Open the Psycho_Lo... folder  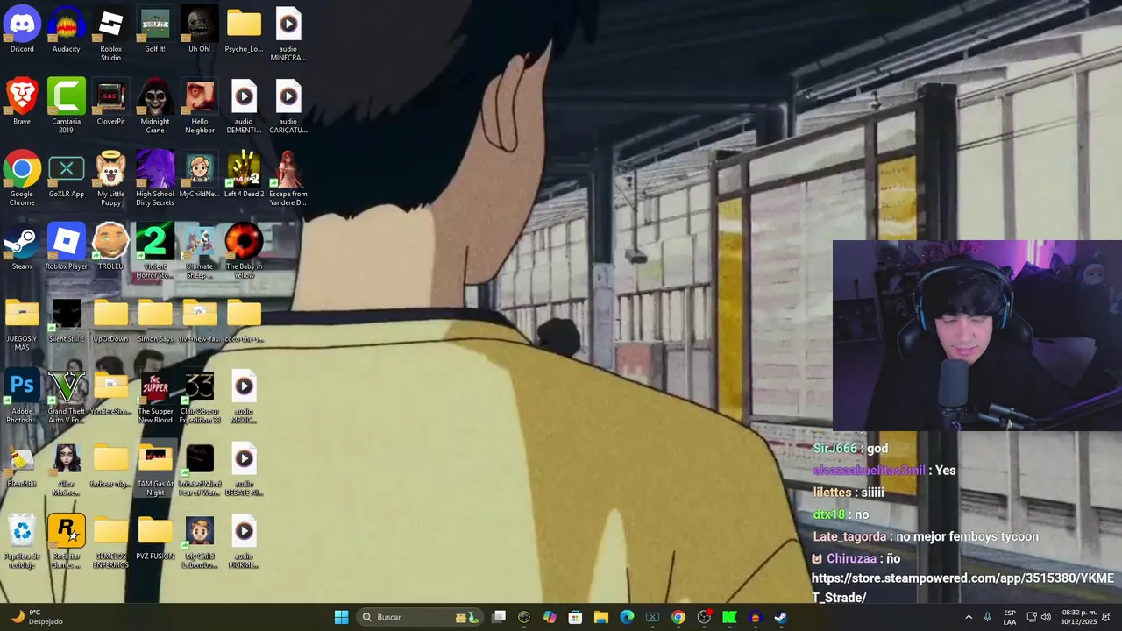[244, 30]
